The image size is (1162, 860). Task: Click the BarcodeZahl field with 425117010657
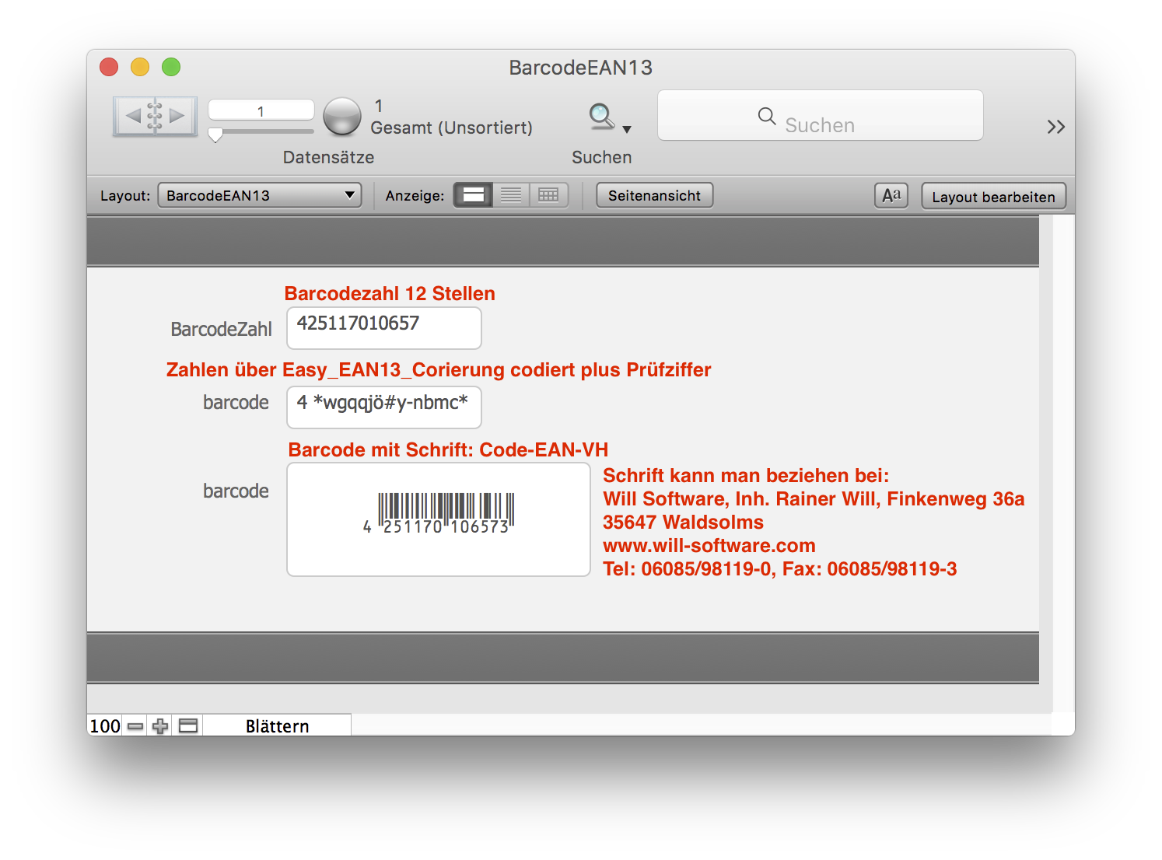(x=384, y=328)
